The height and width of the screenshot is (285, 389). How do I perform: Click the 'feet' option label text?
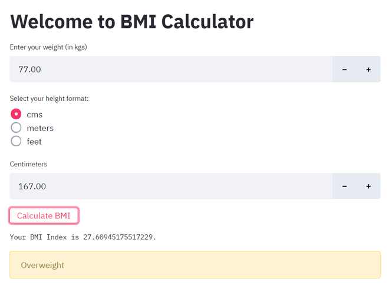coord(34,142)
